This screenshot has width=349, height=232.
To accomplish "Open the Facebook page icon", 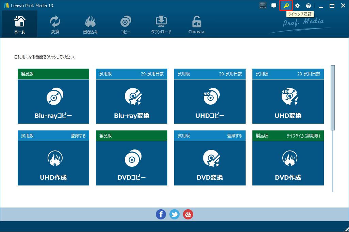I will pyautogui.click(x=161, y=214).
